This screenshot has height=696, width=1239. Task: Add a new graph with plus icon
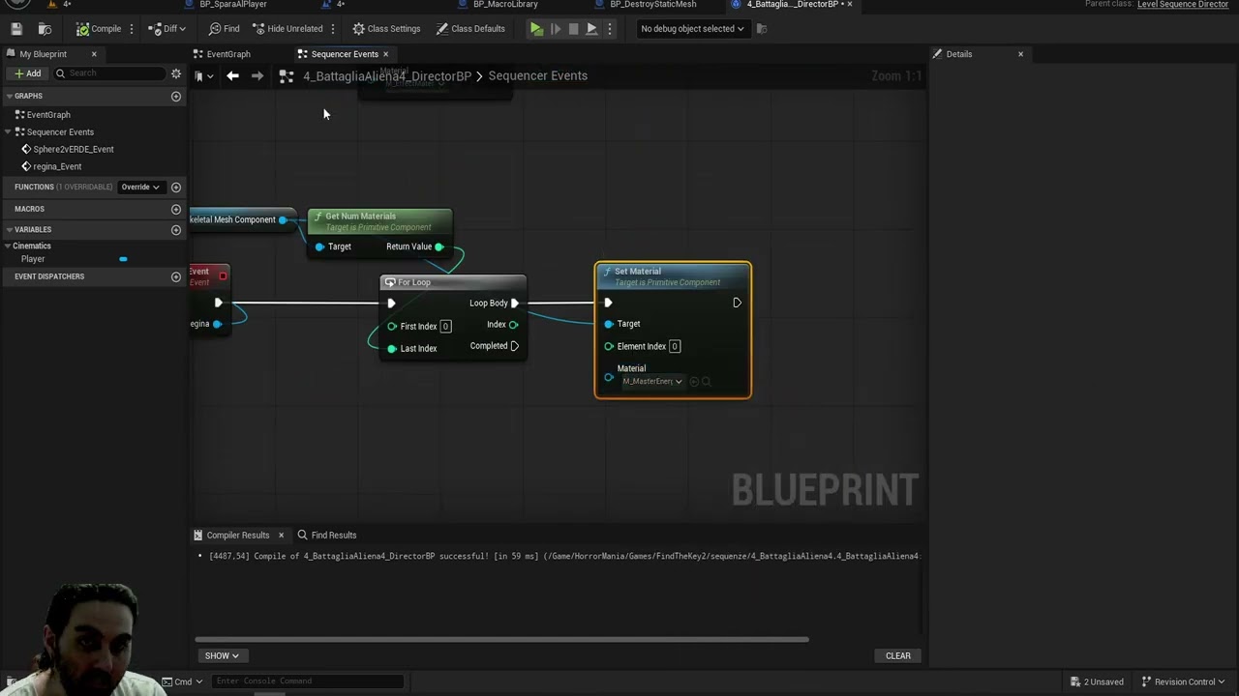click(x=176, y=96)
